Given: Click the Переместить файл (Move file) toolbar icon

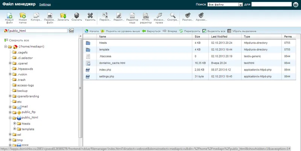Looking at the screenshot, I should 50,15.
